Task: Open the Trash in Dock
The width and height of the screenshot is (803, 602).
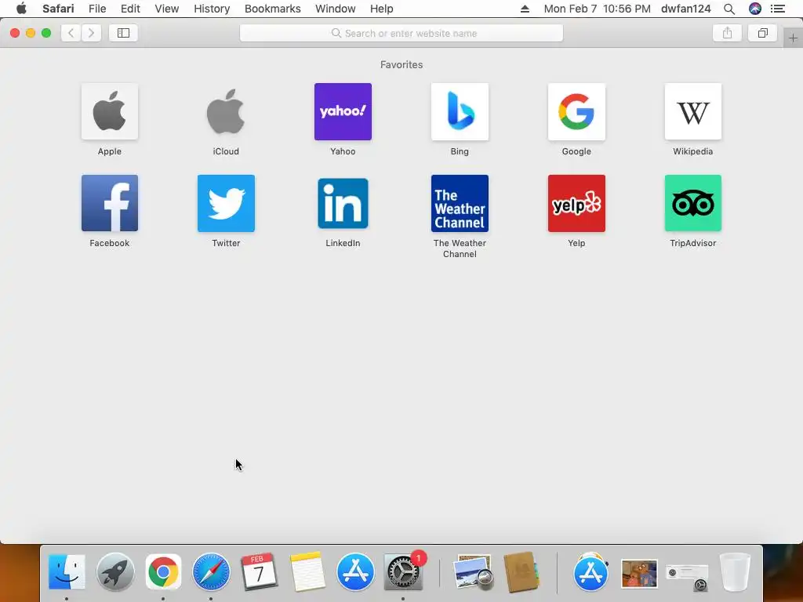Action: pos(735,571)
